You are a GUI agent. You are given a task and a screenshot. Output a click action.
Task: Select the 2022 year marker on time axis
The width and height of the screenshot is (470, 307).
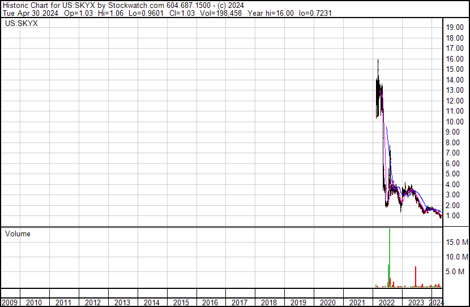[387, 302]
